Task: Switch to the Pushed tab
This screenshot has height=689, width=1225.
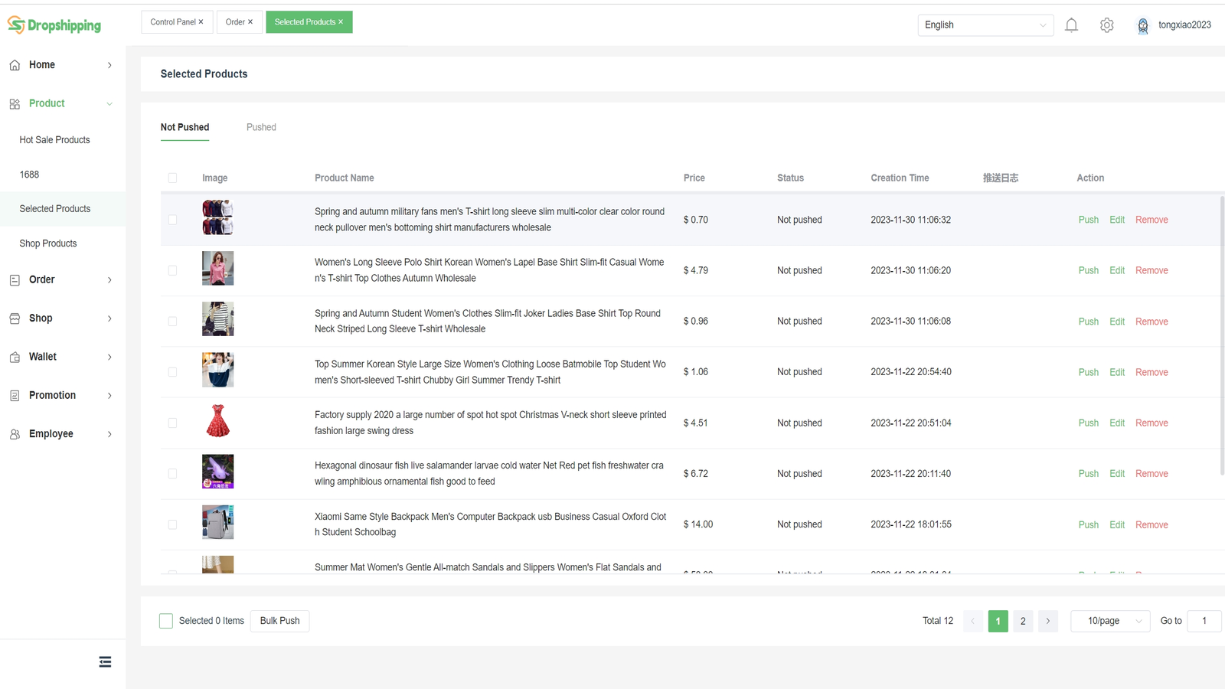Action: [261, 127]
